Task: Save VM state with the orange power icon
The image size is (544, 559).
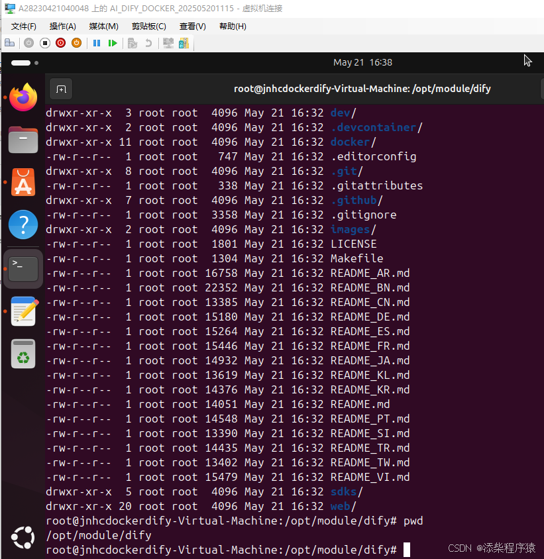Action: click(x=76, y=43)
